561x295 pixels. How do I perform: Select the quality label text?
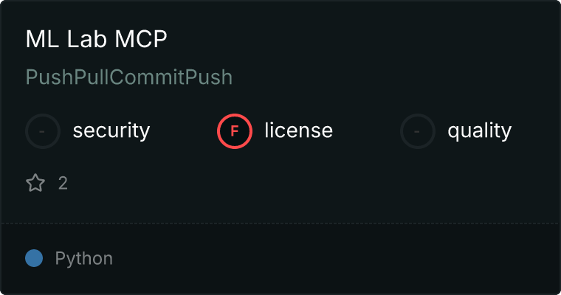479,131
